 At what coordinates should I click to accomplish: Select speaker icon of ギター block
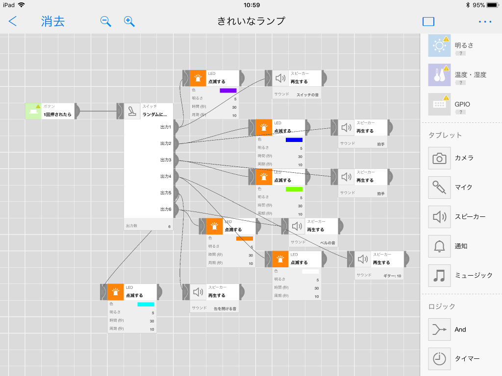click(363, 259)
